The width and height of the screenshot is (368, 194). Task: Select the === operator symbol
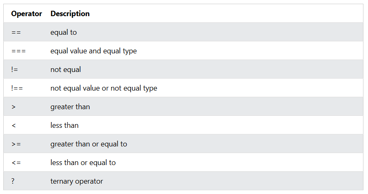click(18, 51)
